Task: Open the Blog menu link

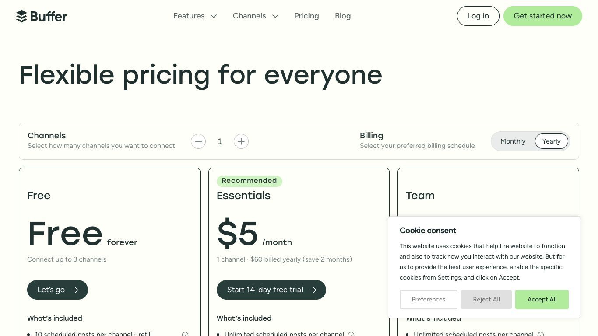Action: (343, 16)
